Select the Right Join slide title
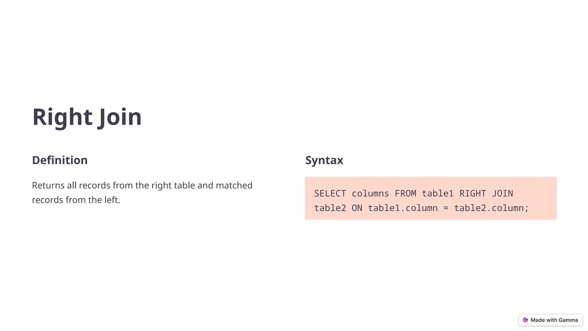 tap(87, 117)
